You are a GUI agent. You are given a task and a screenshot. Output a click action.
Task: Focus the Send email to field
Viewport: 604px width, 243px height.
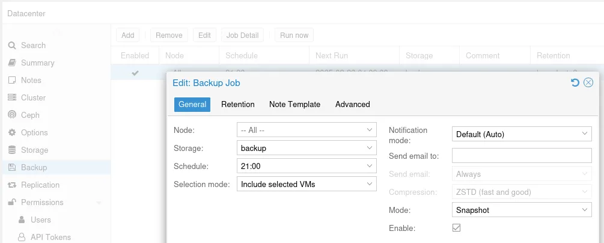[522, 156]
